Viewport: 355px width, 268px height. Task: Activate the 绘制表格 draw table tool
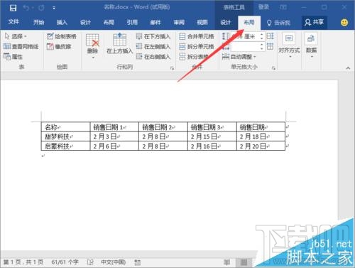[62, 36]
